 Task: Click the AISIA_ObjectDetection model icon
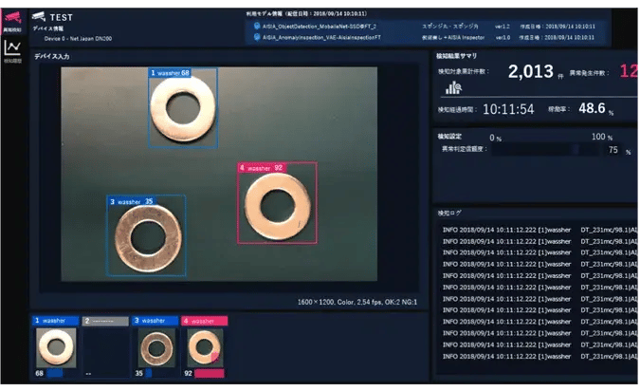256,26
